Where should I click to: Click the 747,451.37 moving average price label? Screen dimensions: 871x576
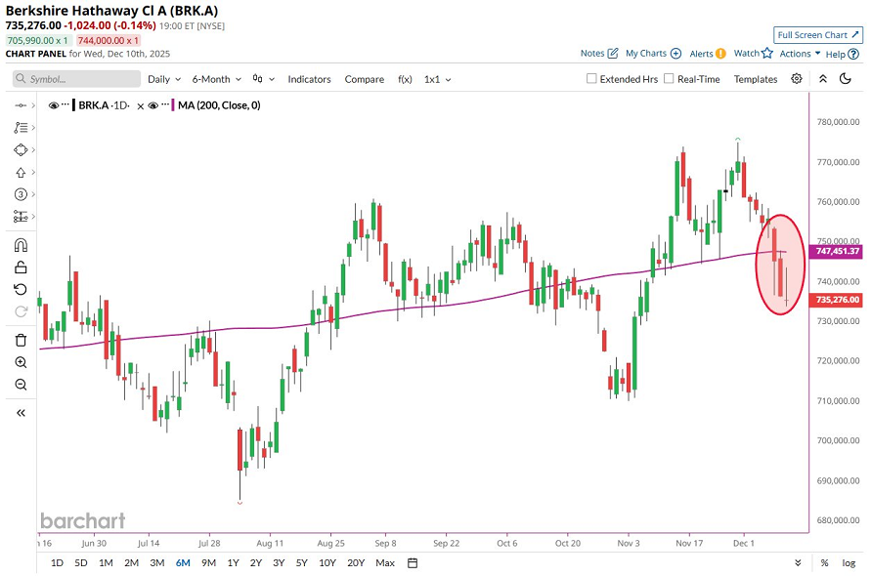coord(838,251)
